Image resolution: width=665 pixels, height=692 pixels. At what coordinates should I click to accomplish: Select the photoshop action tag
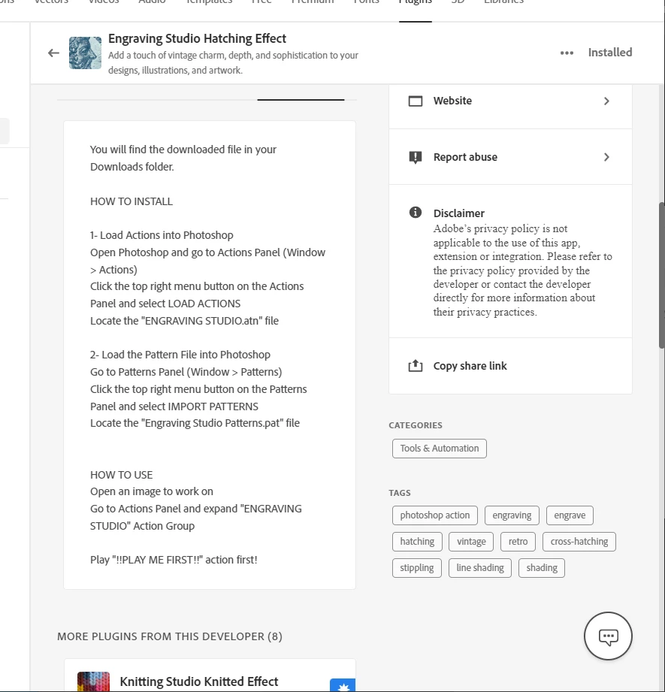click(x=434, y=515)
